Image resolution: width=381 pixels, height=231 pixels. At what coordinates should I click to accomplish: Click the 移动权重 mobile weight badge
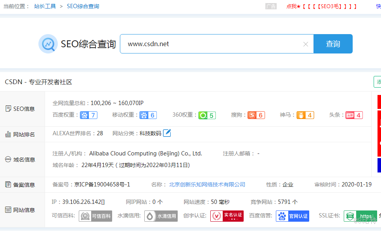(x=148, y=115)
